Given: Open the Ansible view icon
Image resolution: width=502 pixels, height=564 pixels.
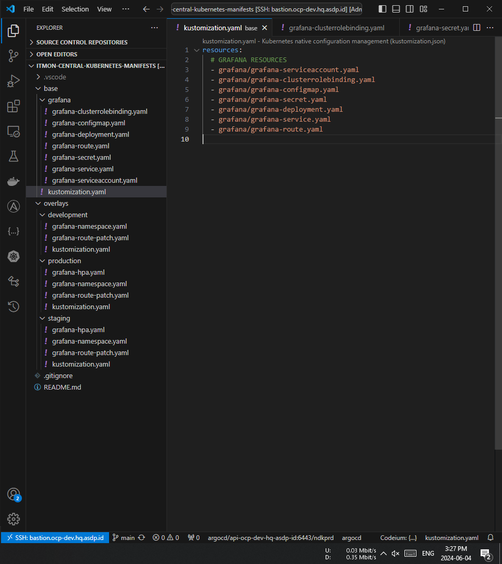Looking at the screenshot, I should tap(13, 206).
